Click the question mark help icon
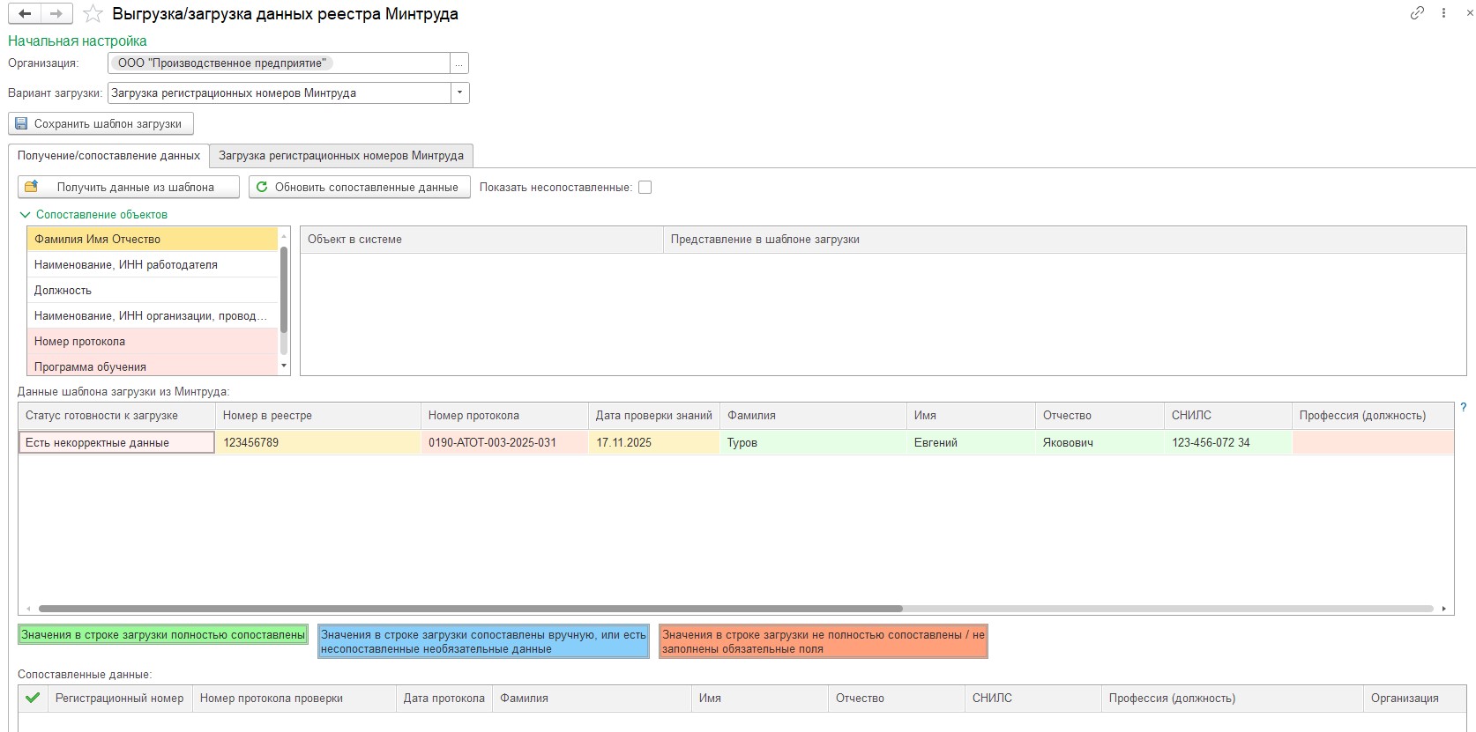This screenshot has height=732, width=1476. pos(1464,407)
